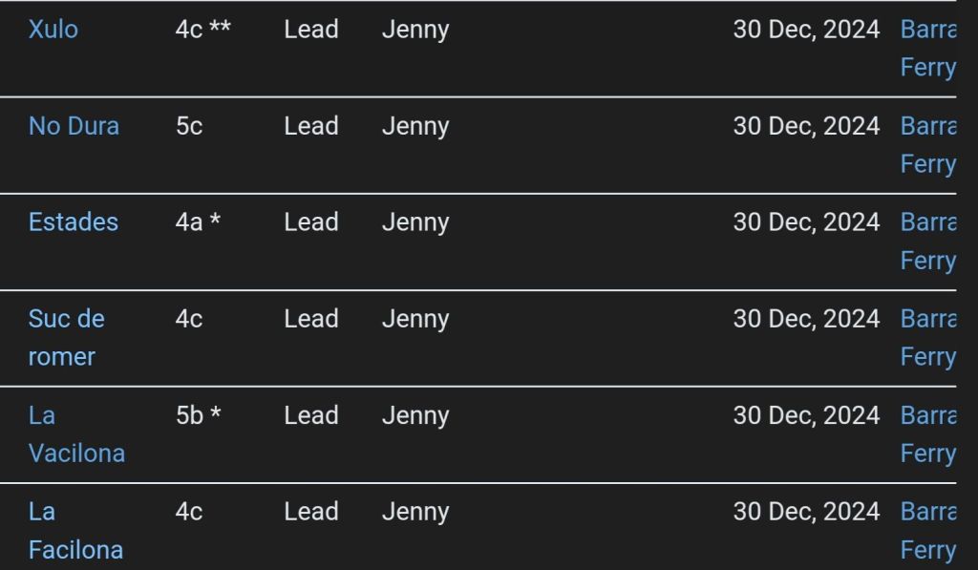Screen dimensions: 978x570
Task: Click the crag link in La Vacilona row
Action: (927, 433)
